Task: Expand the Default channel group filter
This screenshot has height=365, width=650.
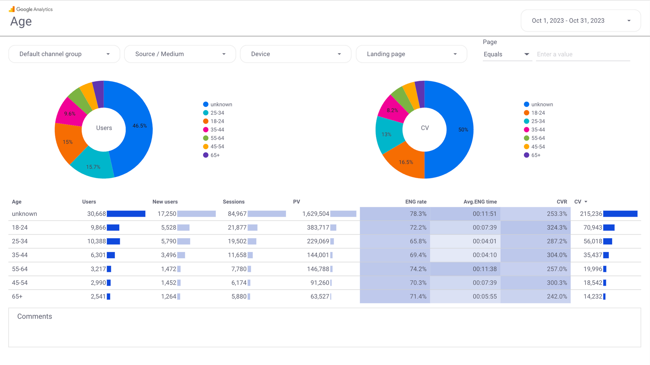Action: [x=64, y=54]
